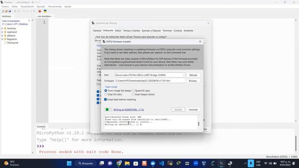Click the battery tray icon
Screen dimensions: 299x168
[x=275, y=163]
